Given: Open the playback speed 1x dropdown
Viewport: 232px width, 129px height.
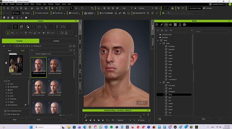Looking at the screenshot, I should (x=132, y=120).
